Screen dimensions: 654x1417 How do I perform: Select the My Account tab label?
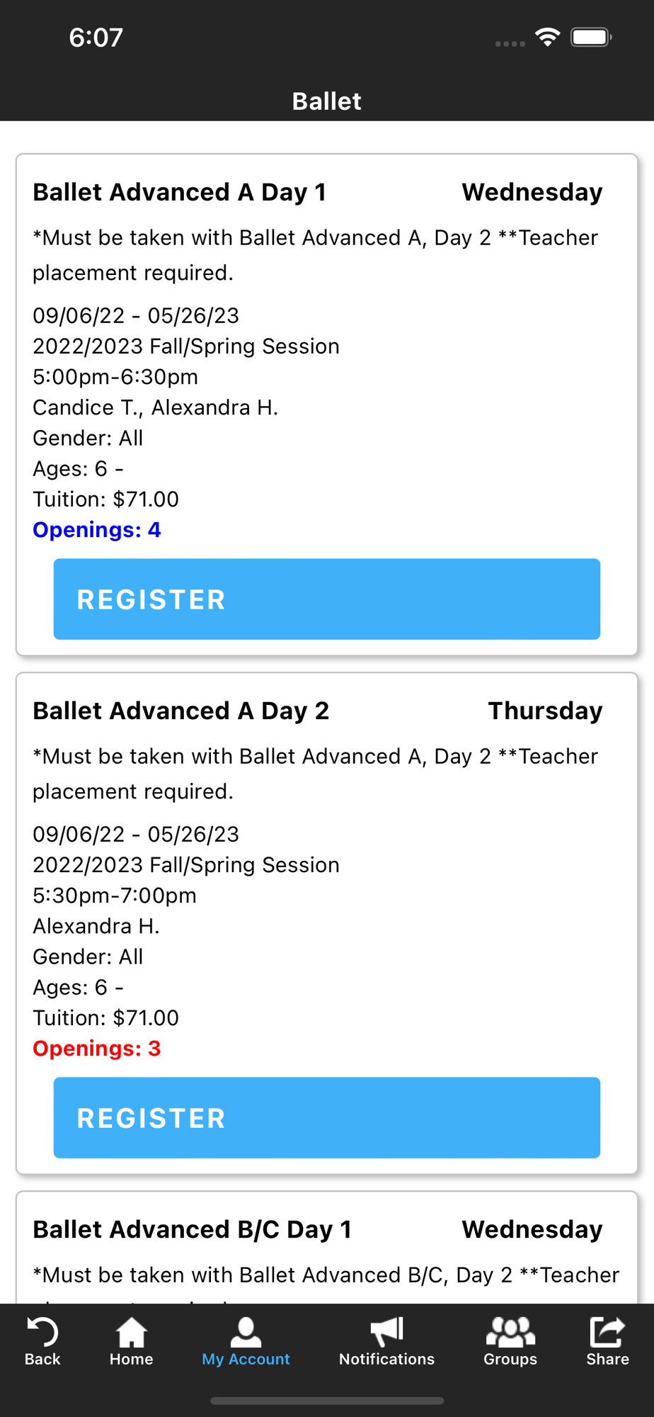point(246,1359)
